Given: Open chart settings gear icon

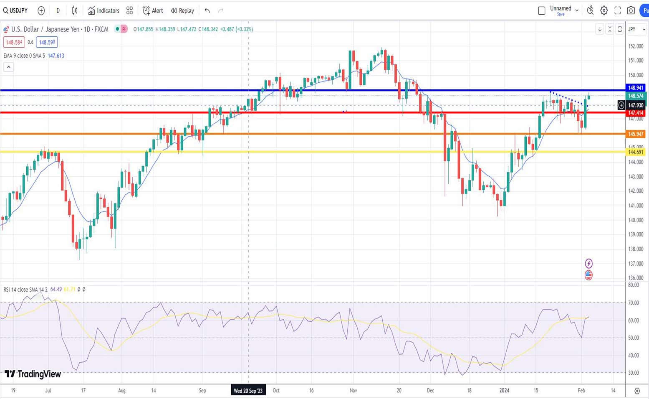Looking at the screenshot, I should (x=604, y=10).
